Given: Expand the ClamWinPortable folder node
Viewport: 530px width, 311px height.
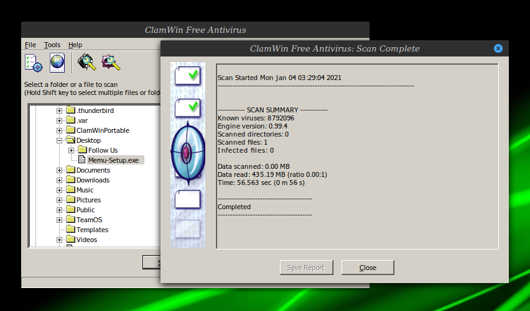Looking at the screenshot, I should point(59,130).
